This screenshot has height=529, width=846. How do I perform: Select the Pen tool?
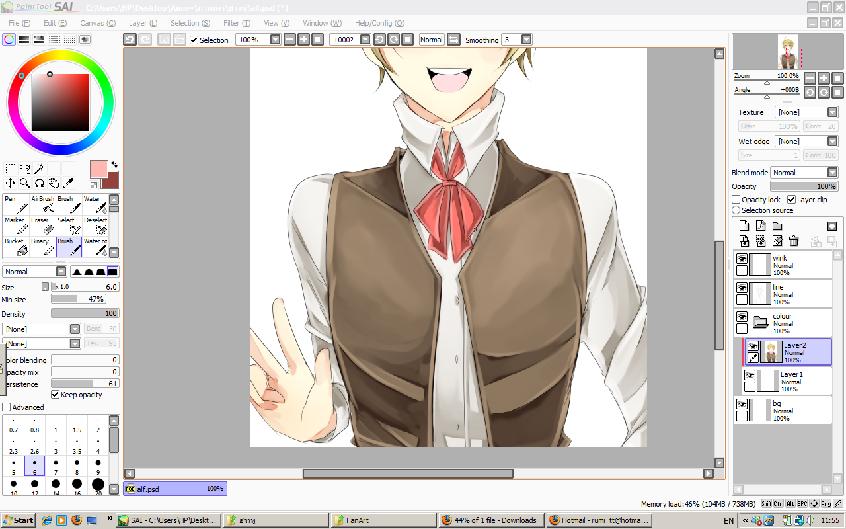(16, 204)
